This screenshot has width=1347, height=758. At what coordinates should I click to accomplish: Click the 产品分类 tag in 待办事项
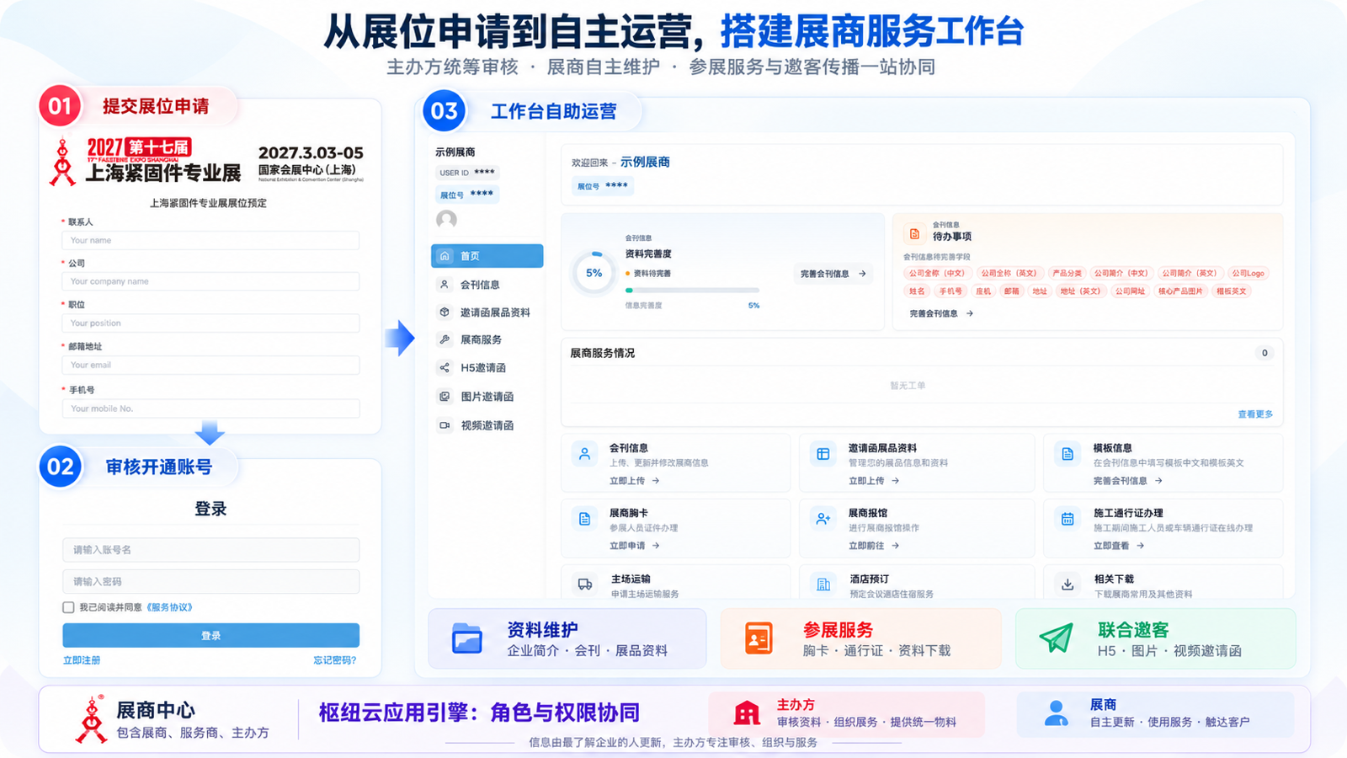click(1067, 273)
